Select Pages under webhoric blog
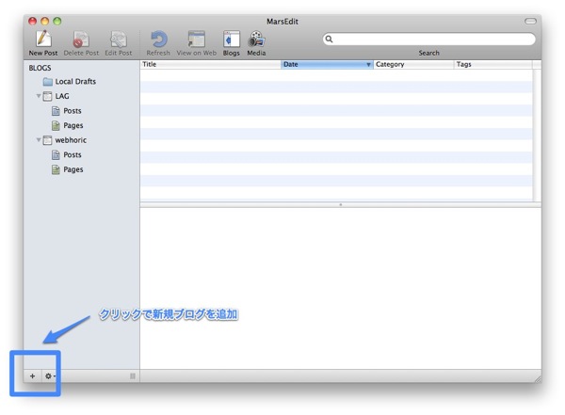 tap(73, 169)
